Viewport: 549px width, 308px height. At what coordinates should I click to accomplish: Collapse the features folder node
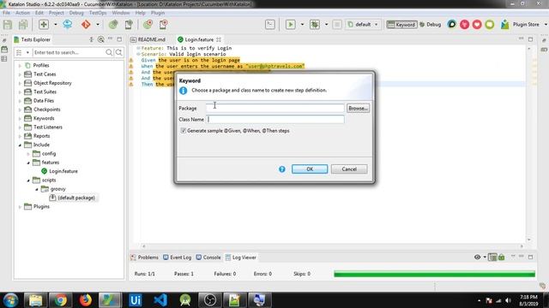(x=28, y=163)
